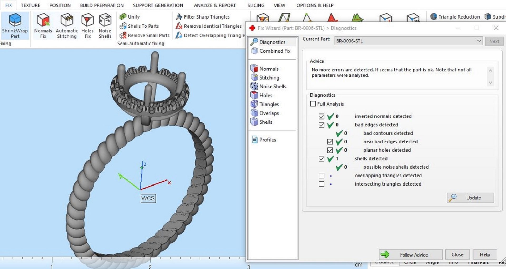Select Remove Small Parts
The width and height of the screenshot is (506, 269).
coord(144,35)
